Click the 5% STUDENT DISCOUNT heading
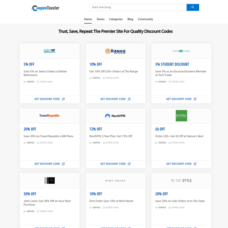The height and width of the screenshot is (228, 228). click(x=172, y=64)
